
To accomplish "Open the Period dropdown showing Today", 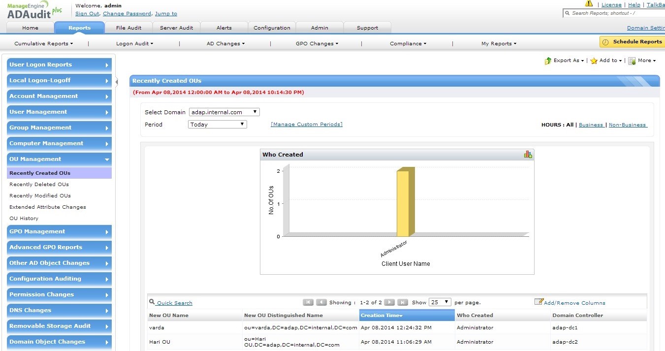I will [x=217, y=125].
